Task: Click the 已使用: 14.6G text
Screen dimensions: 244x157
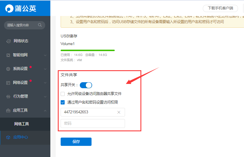Action: (72, 55)
